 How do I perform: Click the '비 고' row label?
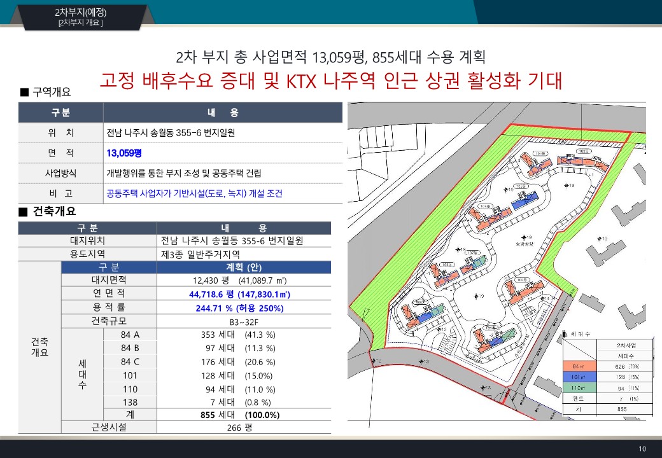click(61, 193)
